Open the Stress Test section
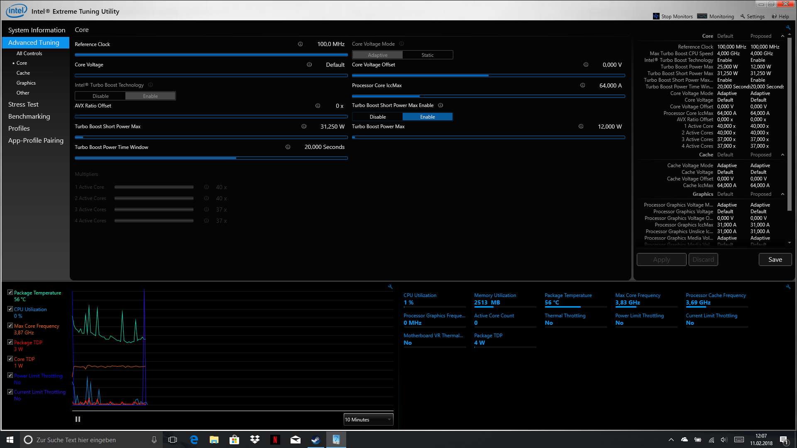The image size is (797, 448). point(23,104)
